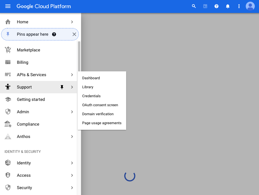This screenshot has width=259, height=195.
Task: Click the blue pin icon in the pins banner
Action: (x=8, y=34)
